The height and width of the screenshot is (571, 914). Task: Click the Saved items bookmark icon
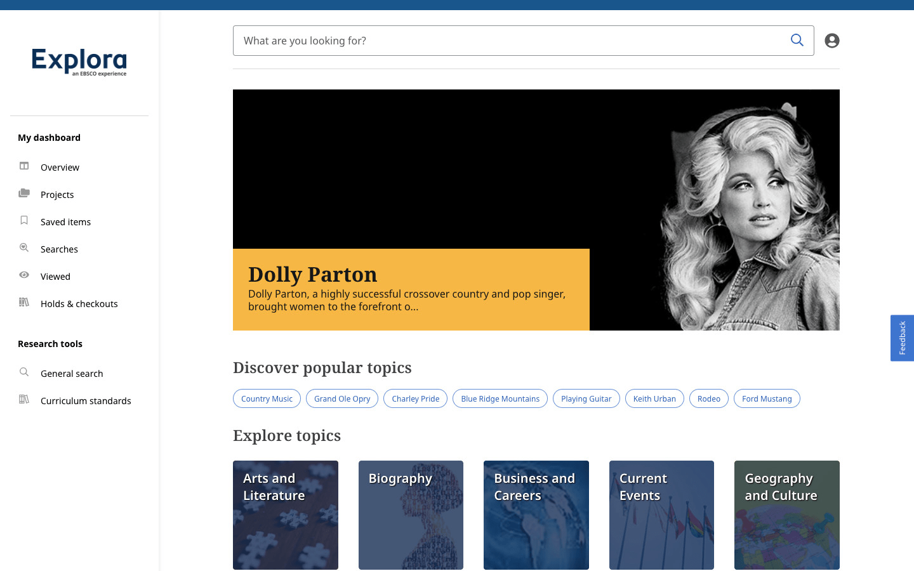click(x=24, y=220)
